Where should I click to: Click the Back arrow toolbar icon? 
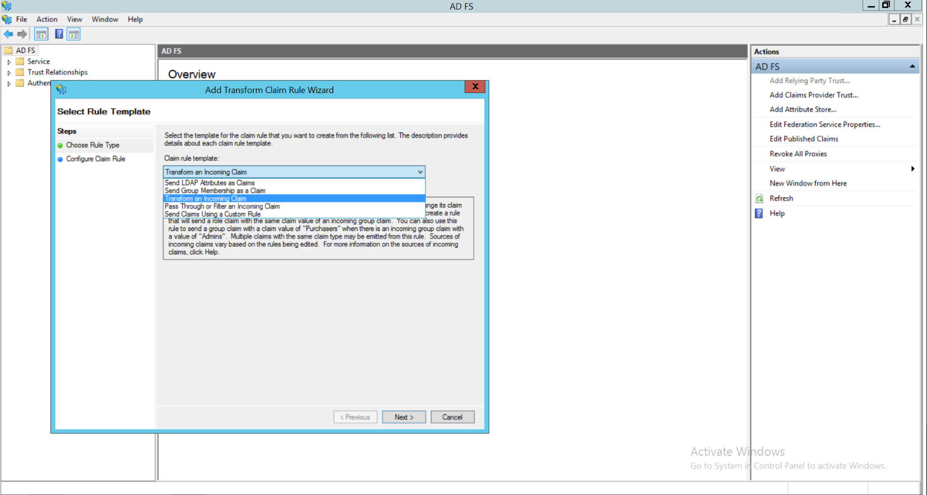[8, 34]
